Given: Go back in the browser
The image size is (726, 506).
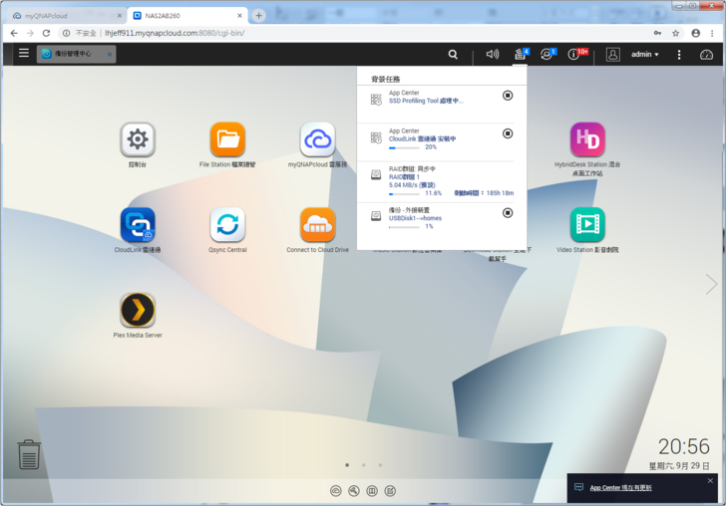Looking at the screenshot, I should 14,33.
